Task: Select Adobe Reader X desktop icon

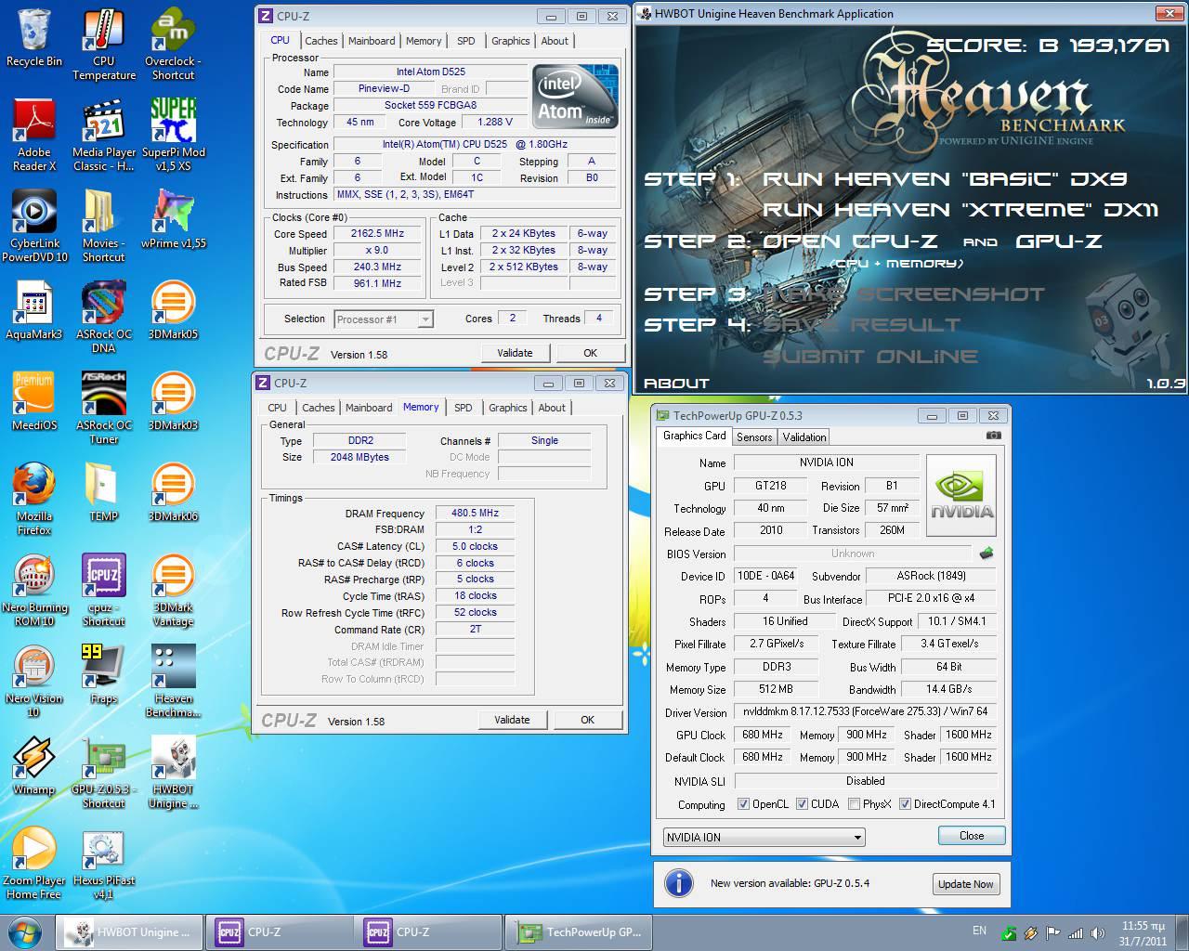Action: [34, 135]
